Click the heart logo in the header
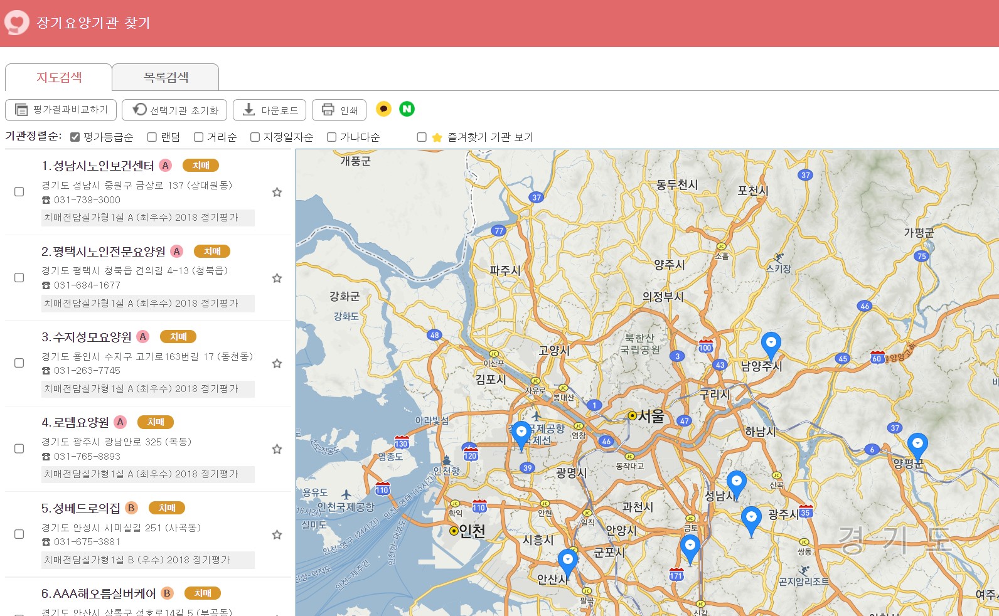This screenshot has width=999, height=616. [17, 23]
